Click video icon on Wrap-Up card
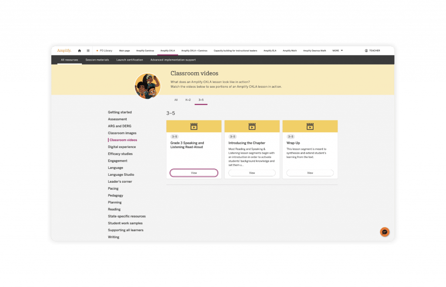This screenshot has height=287, width=446. [x=310, y=126]
